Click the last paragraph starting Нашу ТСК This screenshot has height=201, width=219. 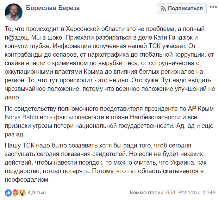[x=106, y=162]
